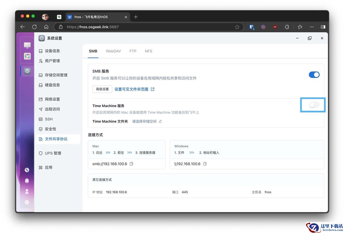Select the pinned green tab
Image resolution: width=344 pixels, height=233 pixels.
click(x=59, y=17)
